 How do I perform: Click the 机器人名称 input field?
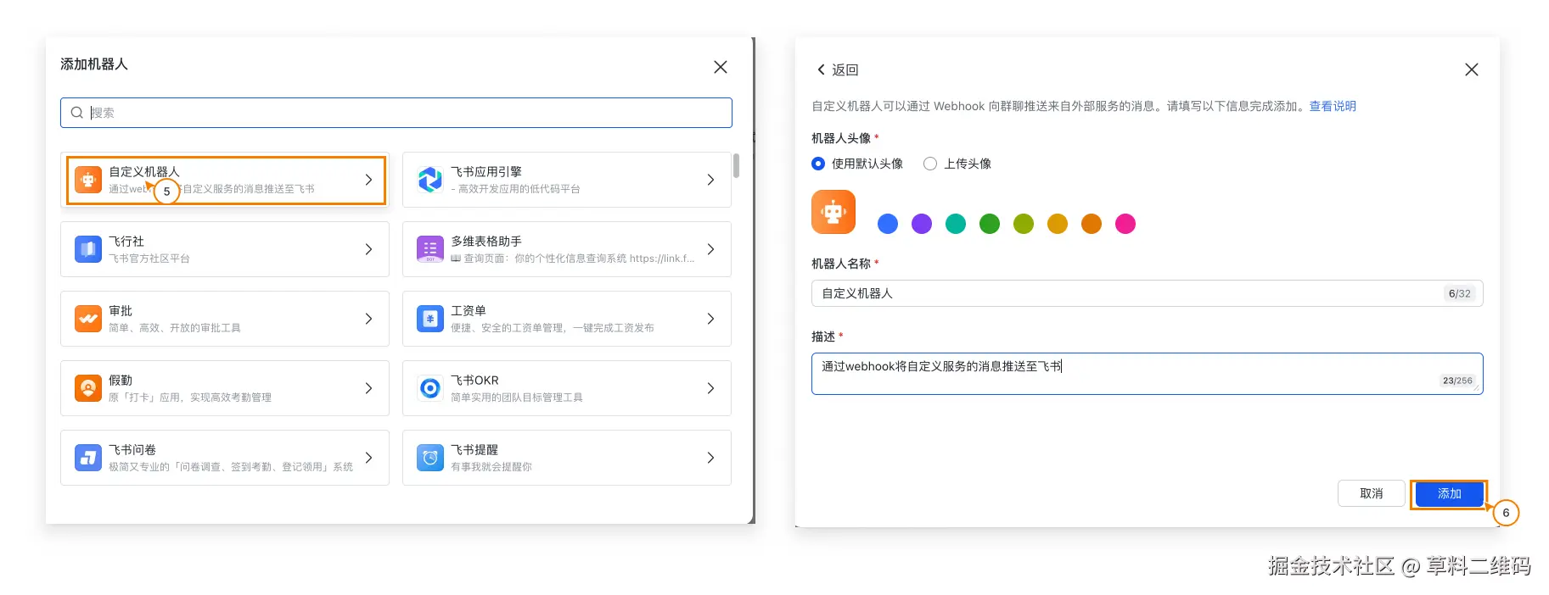click(1147, 293)
